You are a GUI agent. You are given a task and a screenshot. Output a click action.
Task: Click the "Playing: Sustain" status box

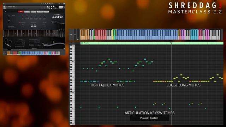[x=149, y=118]
